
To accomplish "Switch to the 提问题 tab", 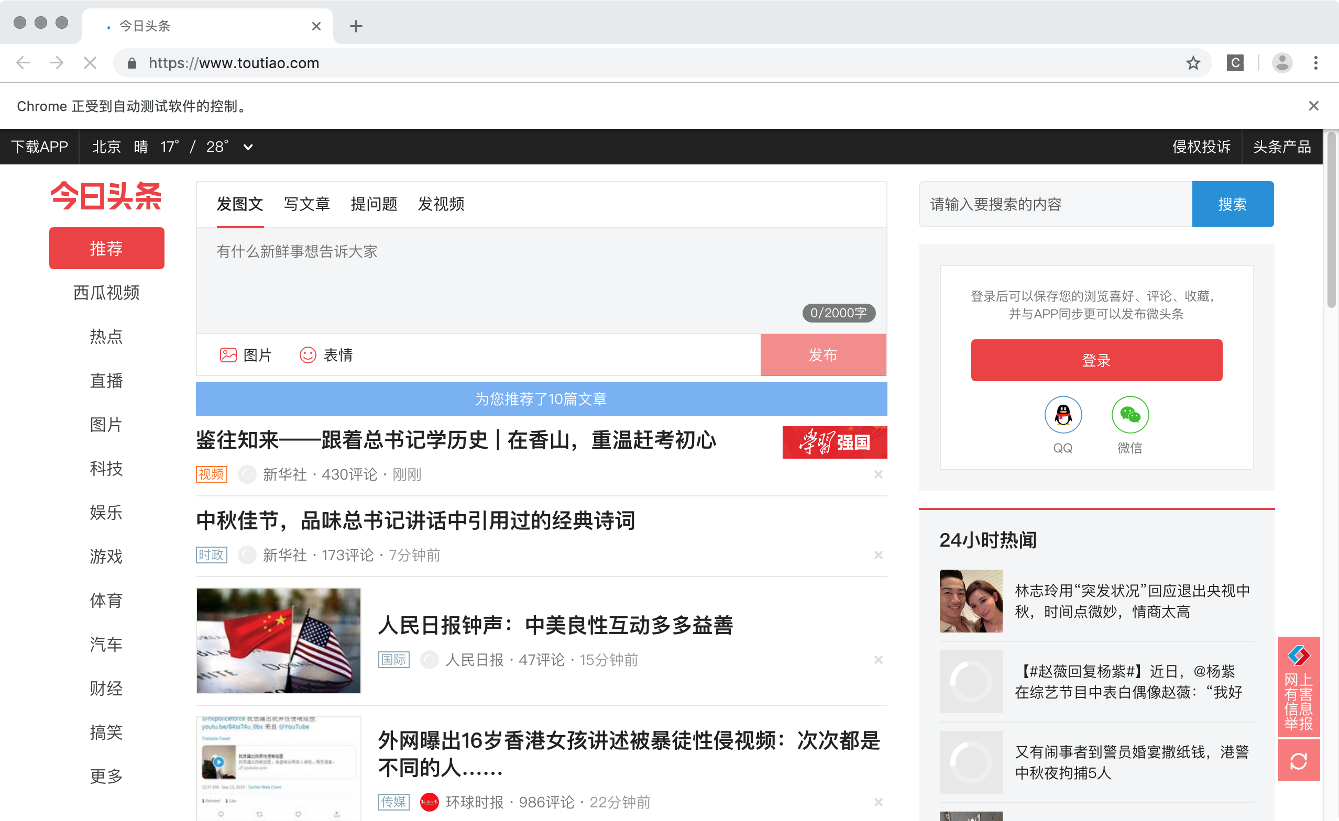I will [374, 204].
